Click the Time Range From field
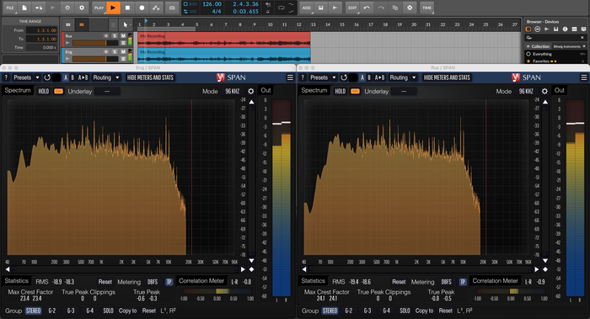The image size is (590, 319). (x=42, y=30)
